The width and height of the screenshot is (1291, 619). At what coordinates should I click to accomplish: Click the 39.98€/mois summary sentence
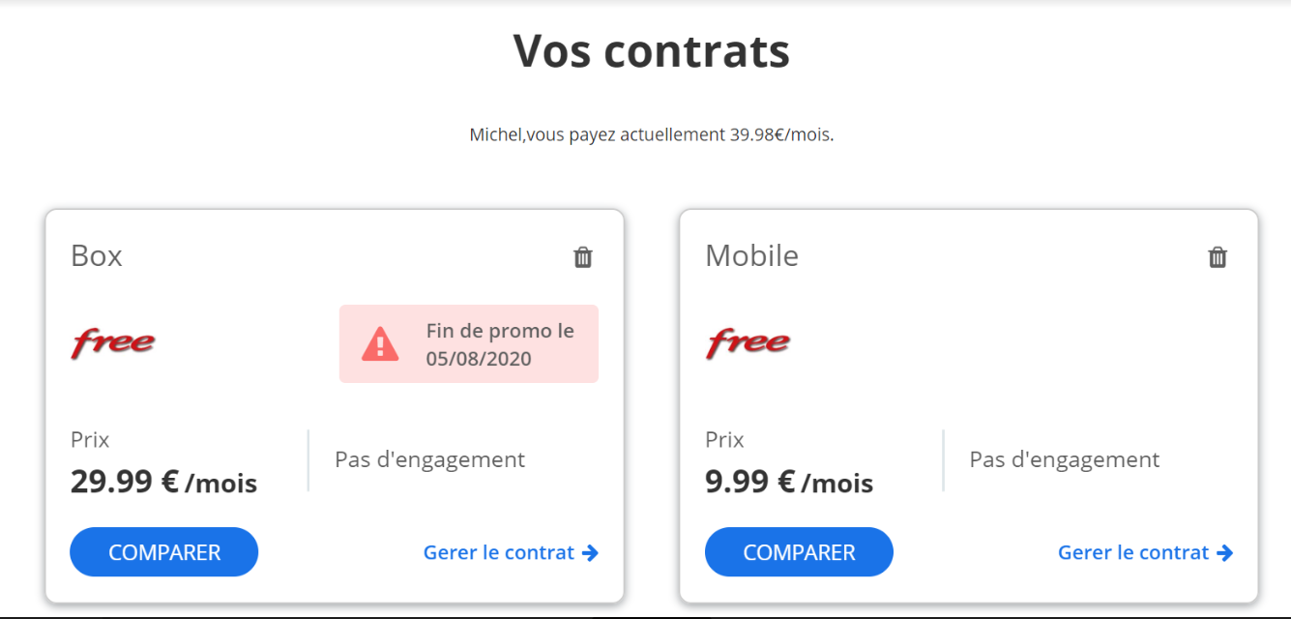(651, 134)
